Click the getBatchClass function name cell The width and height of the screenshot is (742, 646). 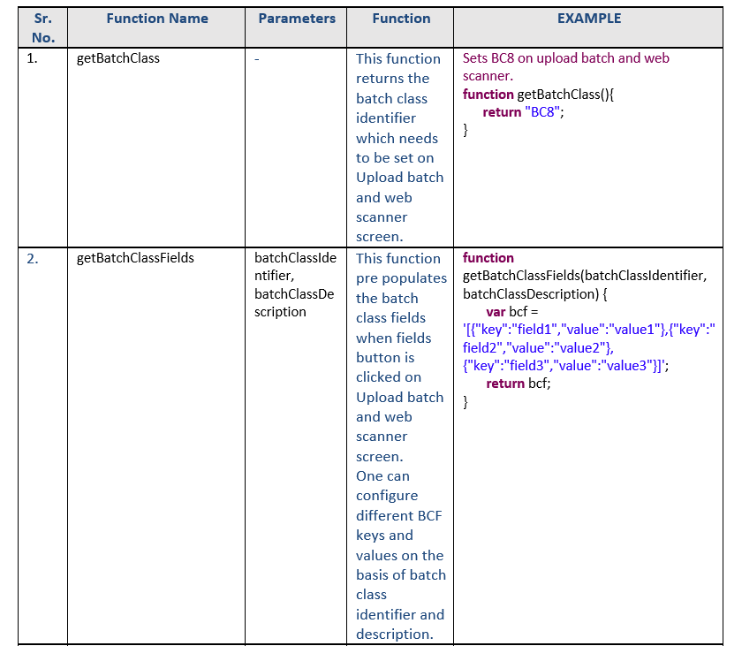(118, 58)
